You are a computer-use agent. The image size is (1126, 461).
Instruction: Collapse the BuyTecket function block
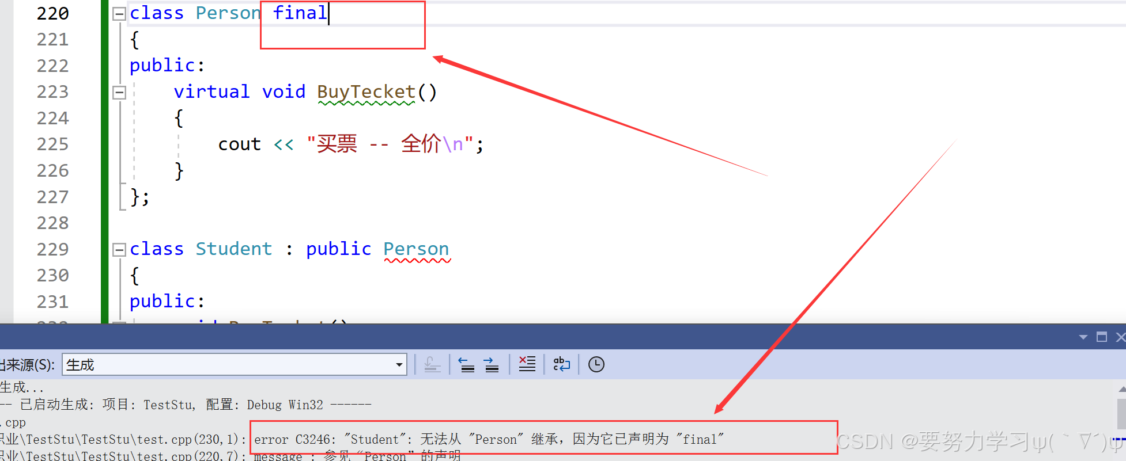[x=119, y=93]
